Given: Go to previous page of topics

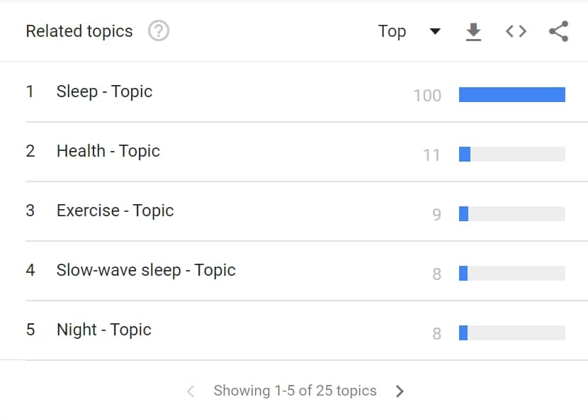Looking at the screenshot, I should [x=191, y=391].
